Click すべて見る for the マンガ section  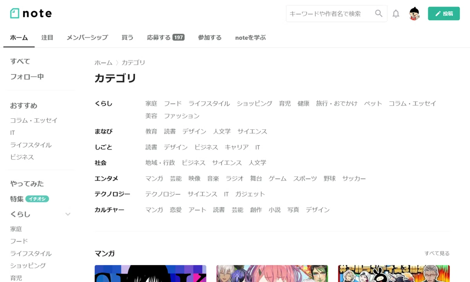[437, 254]
